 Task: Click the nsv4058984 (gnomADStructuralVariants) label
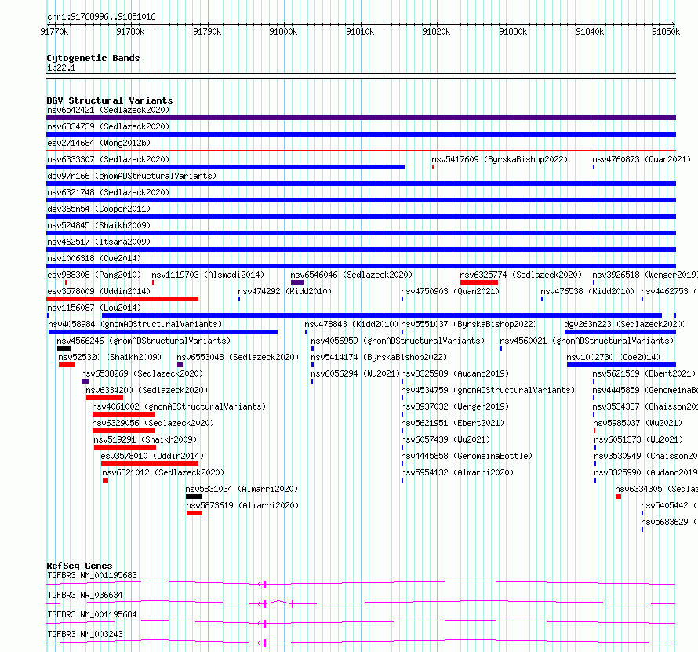tap(135, 324)
